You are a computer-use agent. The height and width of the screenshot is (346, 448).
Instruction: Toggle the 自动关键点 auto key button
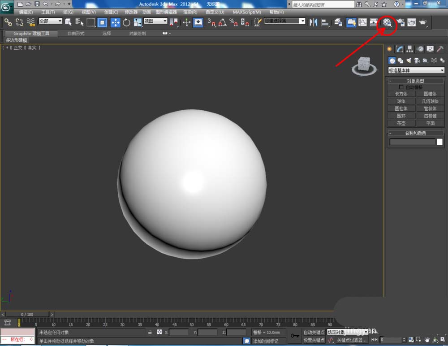(x=314, y=333)
